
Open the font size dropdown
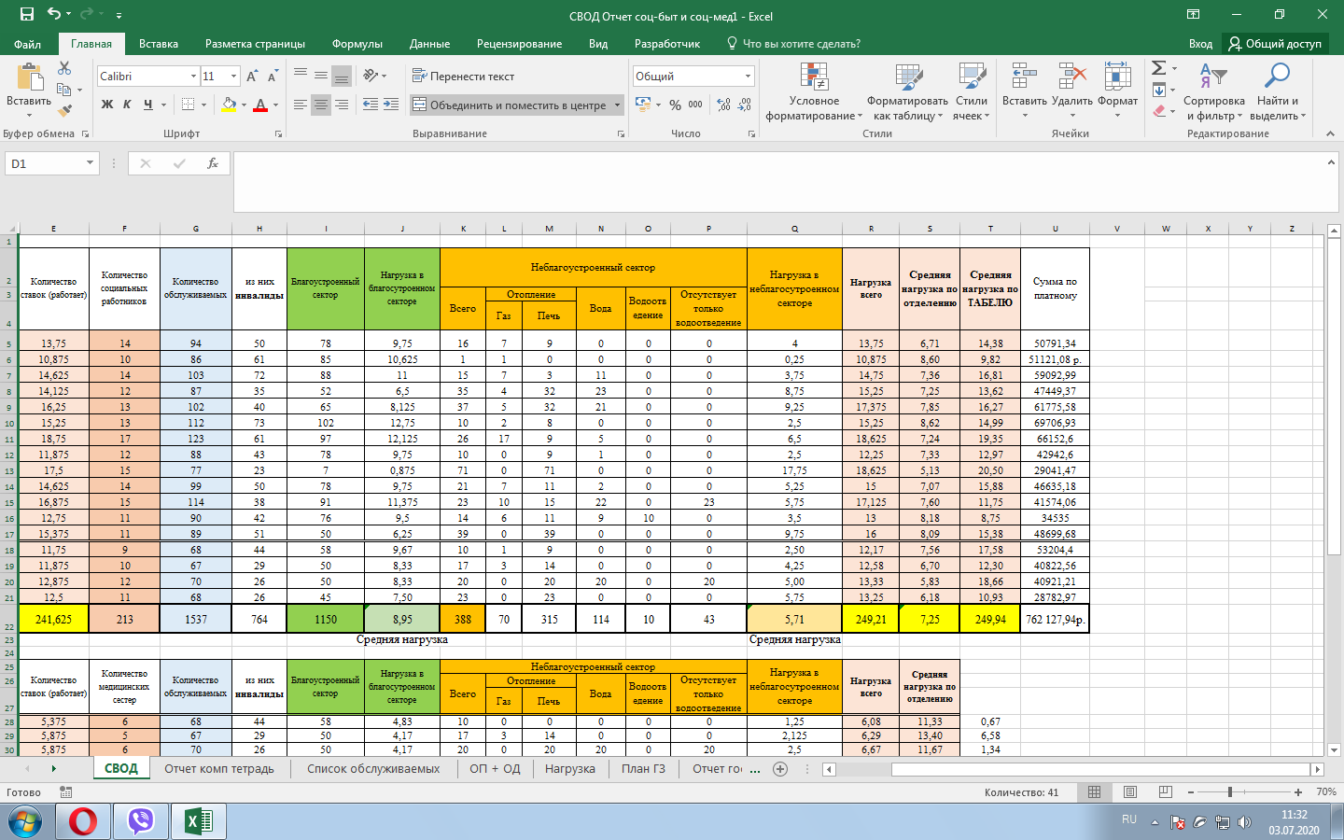(233, 77)
